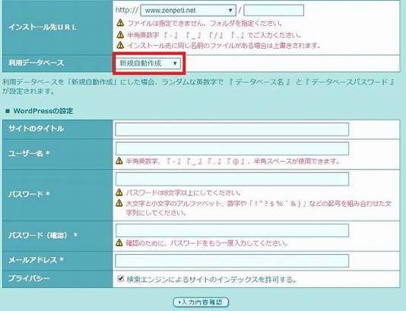Focus the メールアドレス text field
The image size is (406, 311).
(x=232, y=261)
